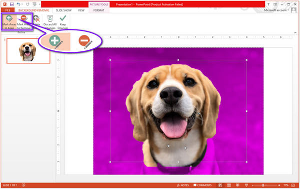Click the right-middle marquee handle

click(246, 111)
